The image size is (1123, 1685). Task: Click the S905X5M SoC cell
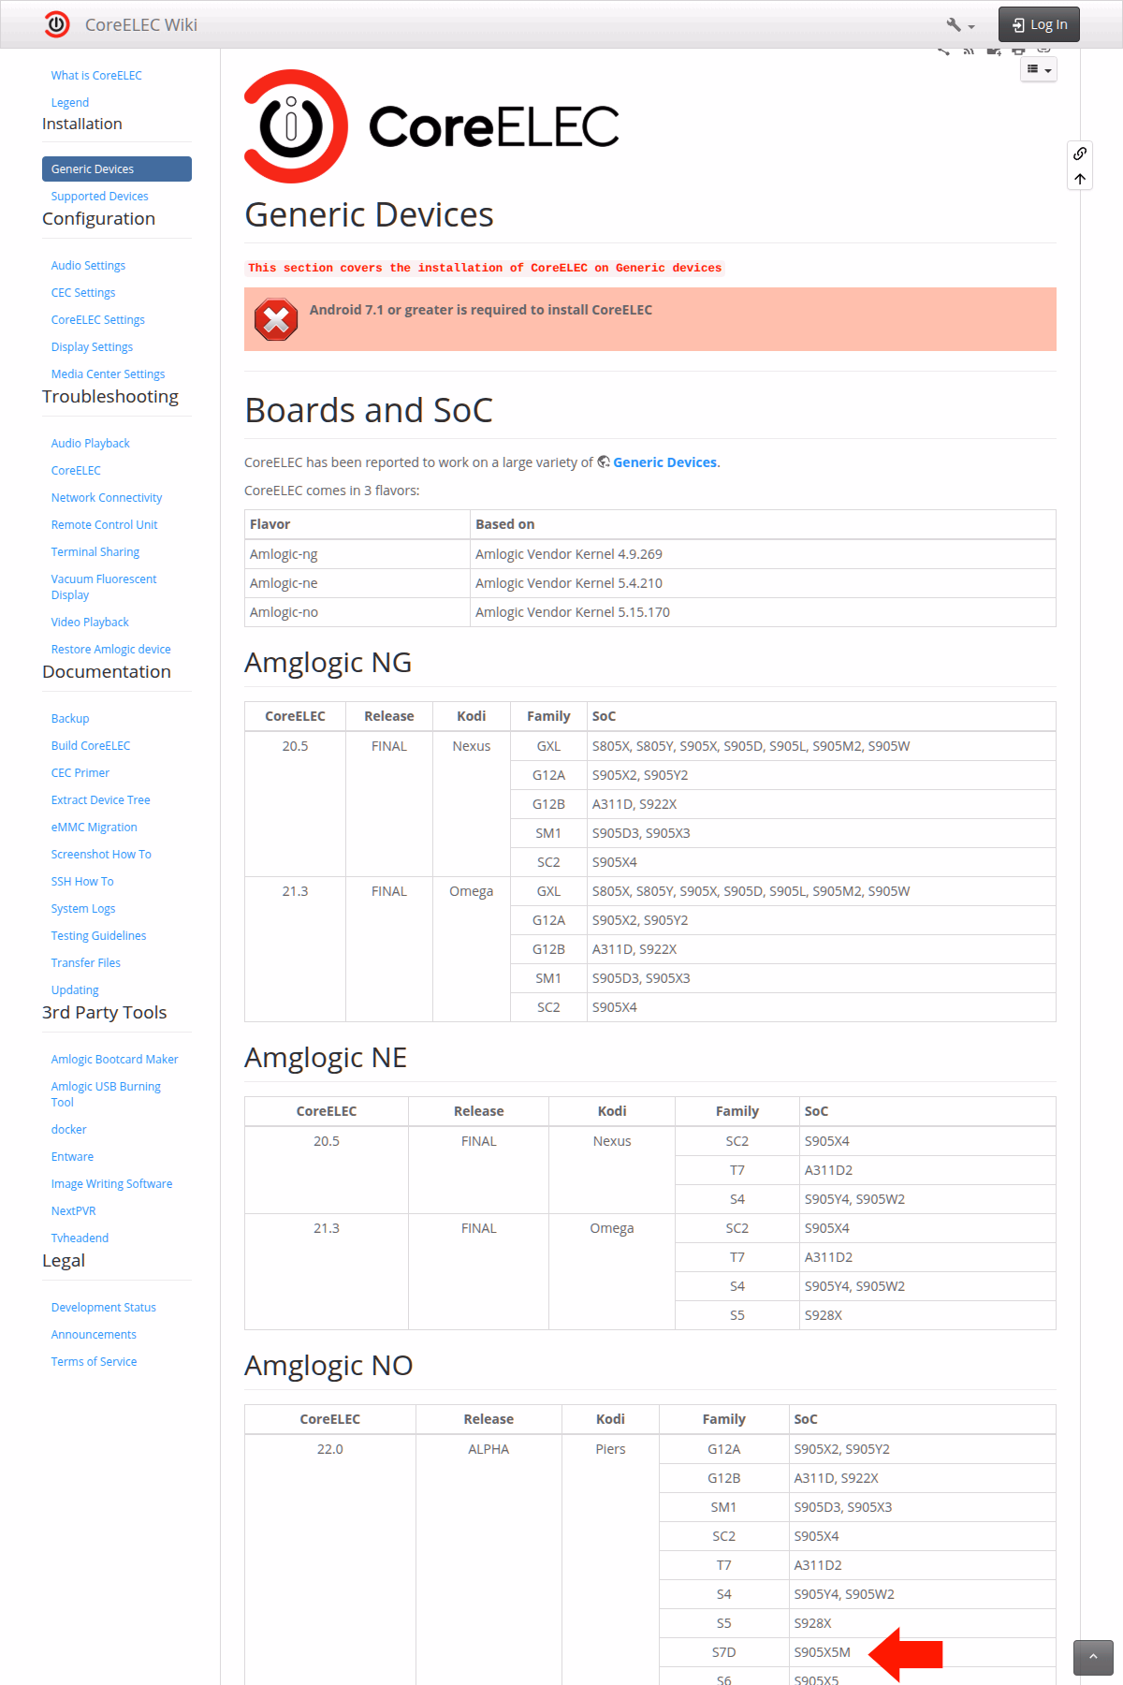(922, 1652)
